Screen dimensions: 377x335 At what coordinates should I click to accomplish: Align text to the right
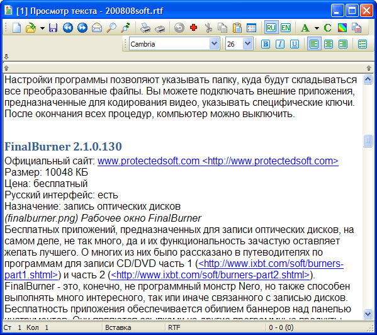[343, 44]
